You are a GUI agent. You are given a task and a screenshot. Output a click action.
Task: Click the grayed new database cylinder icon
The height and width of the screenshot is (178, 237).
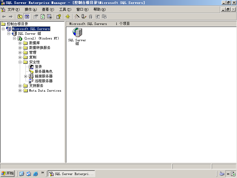[90, 17]
